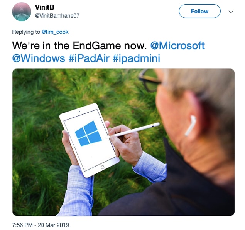Viewport: 245px width, 230px height.
Task: Open the #iPadAir hashtag
Action: click(89, 58)
